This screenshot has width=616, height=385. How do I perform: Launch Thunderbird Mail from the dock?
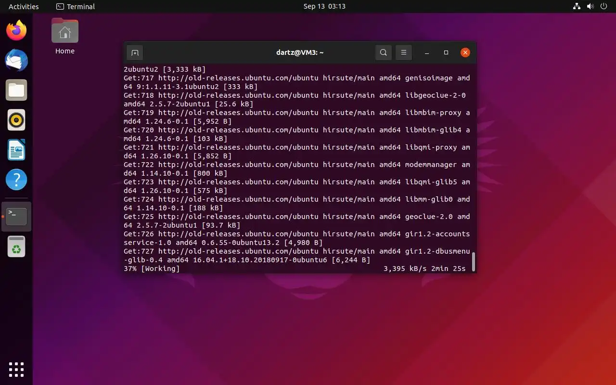tap(16, 61)
